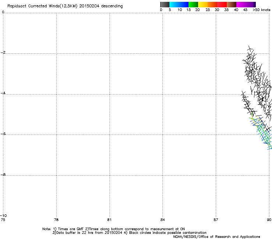
Task: Click the cyan-blue 5-15 knots color band
Action: click(x=179, y=4)
